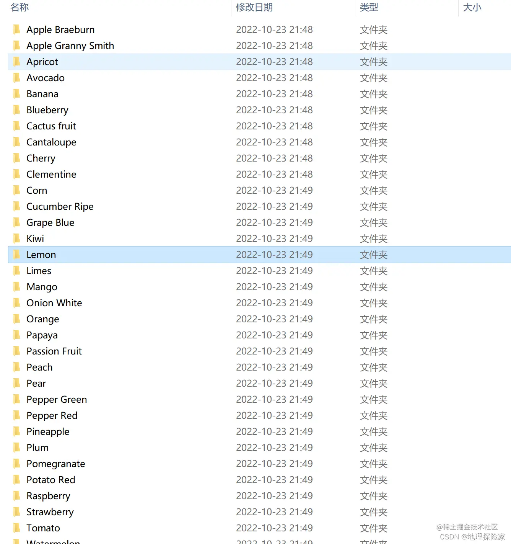Image resolution: width=511 pixels, height=544 pixels.
Task: Click the Cherry folder name text
Action: click(x=41, y=158)
